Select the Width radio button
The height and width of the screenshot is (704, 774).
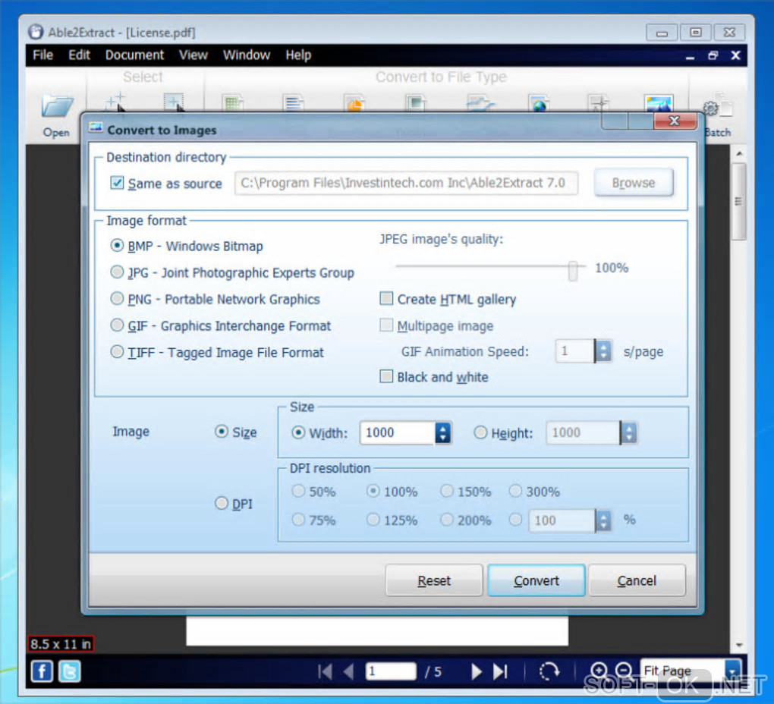298,432
